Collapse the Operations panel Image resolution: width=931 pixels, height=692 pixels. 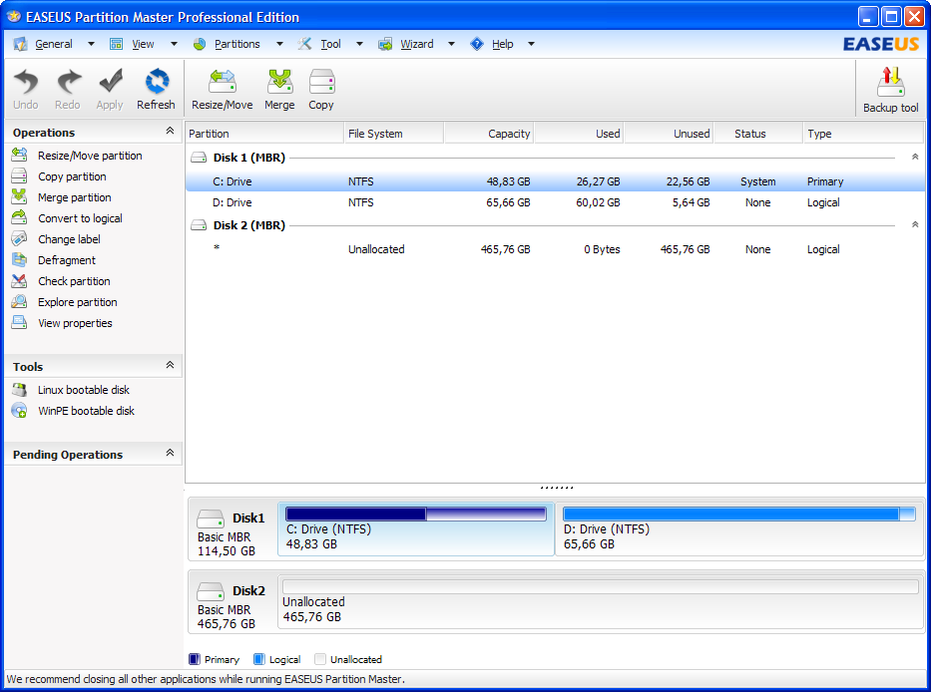(170, 131)
